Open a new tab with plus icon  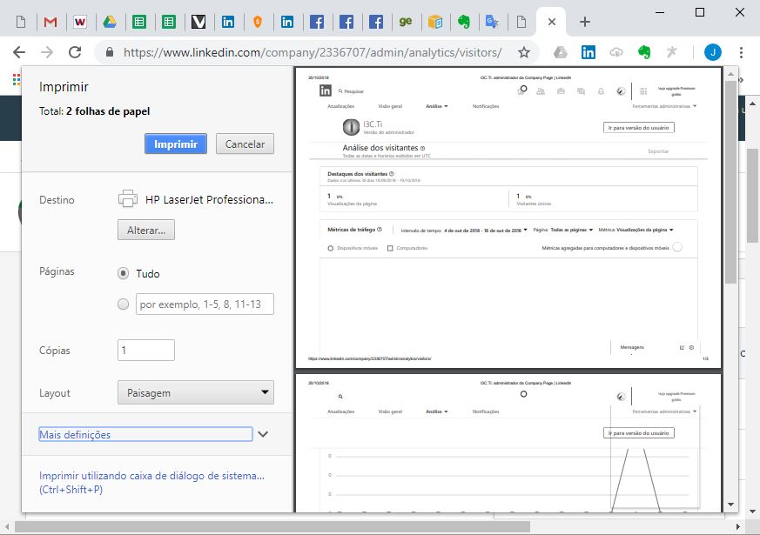point(585,22)
